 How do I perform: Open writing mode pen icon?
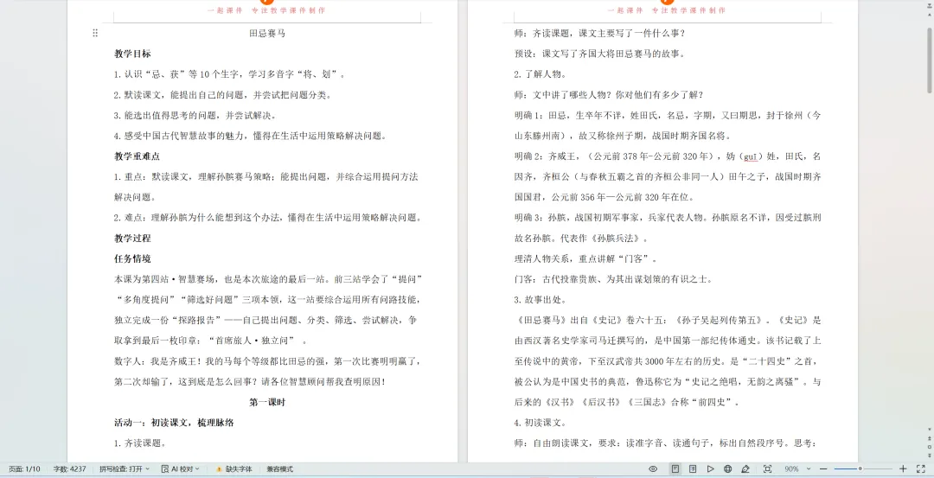click(x=745, y=469)
